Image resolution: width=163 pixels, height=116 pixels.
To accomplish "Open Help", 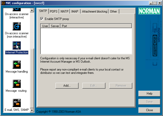I will 149,94.
